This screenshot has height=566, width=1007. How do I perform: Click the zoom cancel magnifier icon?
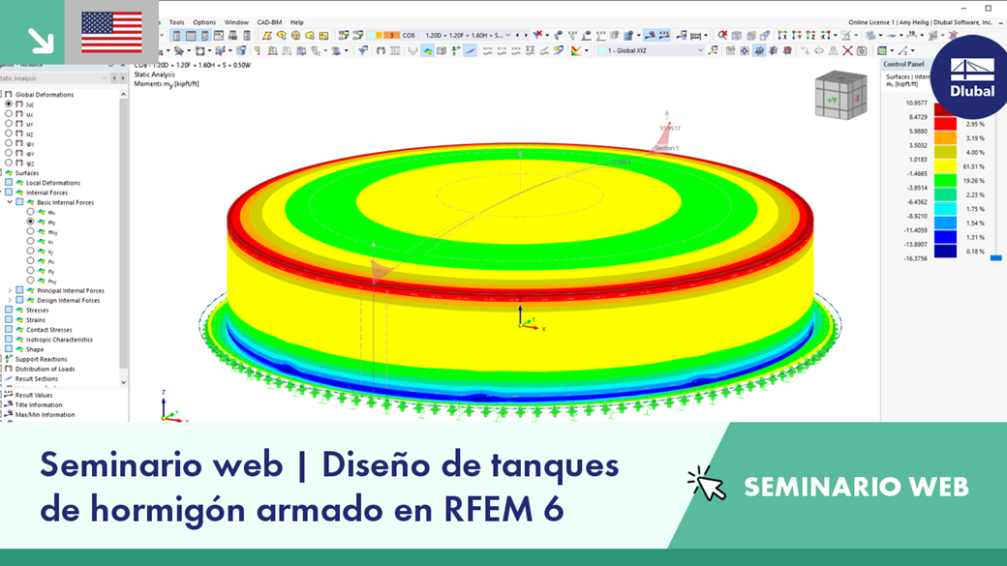tap(723, 35)
